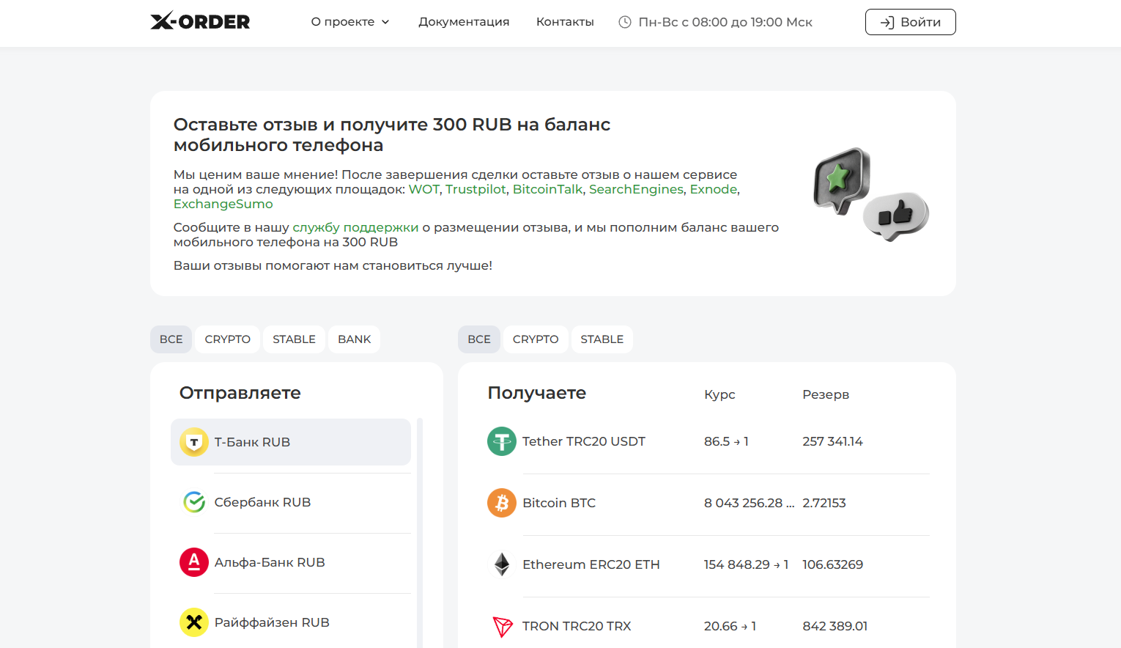This screenshot has width=1121, height=648.
Task: Select the ВСЕ filter above Получаете
Action: click(x=479, y=339)
